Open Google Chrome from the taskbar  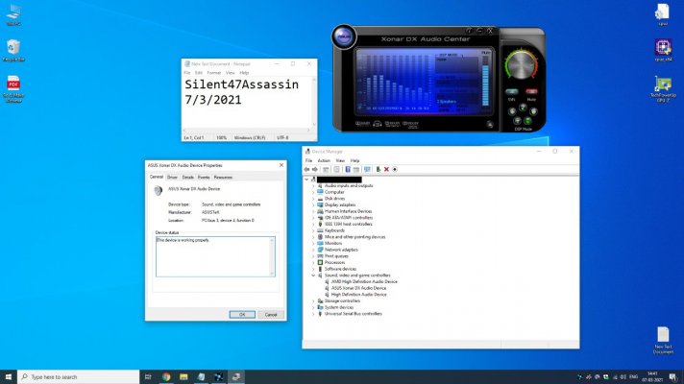(166, 376)
